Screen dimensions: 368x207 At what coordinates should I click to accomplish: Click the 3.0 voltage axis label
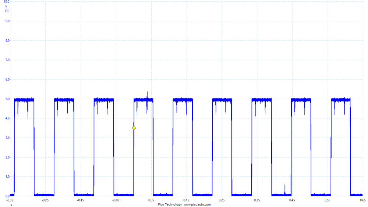(7, 138)
